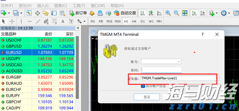
Task: Switch chart to M15 timeframe
Action: coord(109,21)
